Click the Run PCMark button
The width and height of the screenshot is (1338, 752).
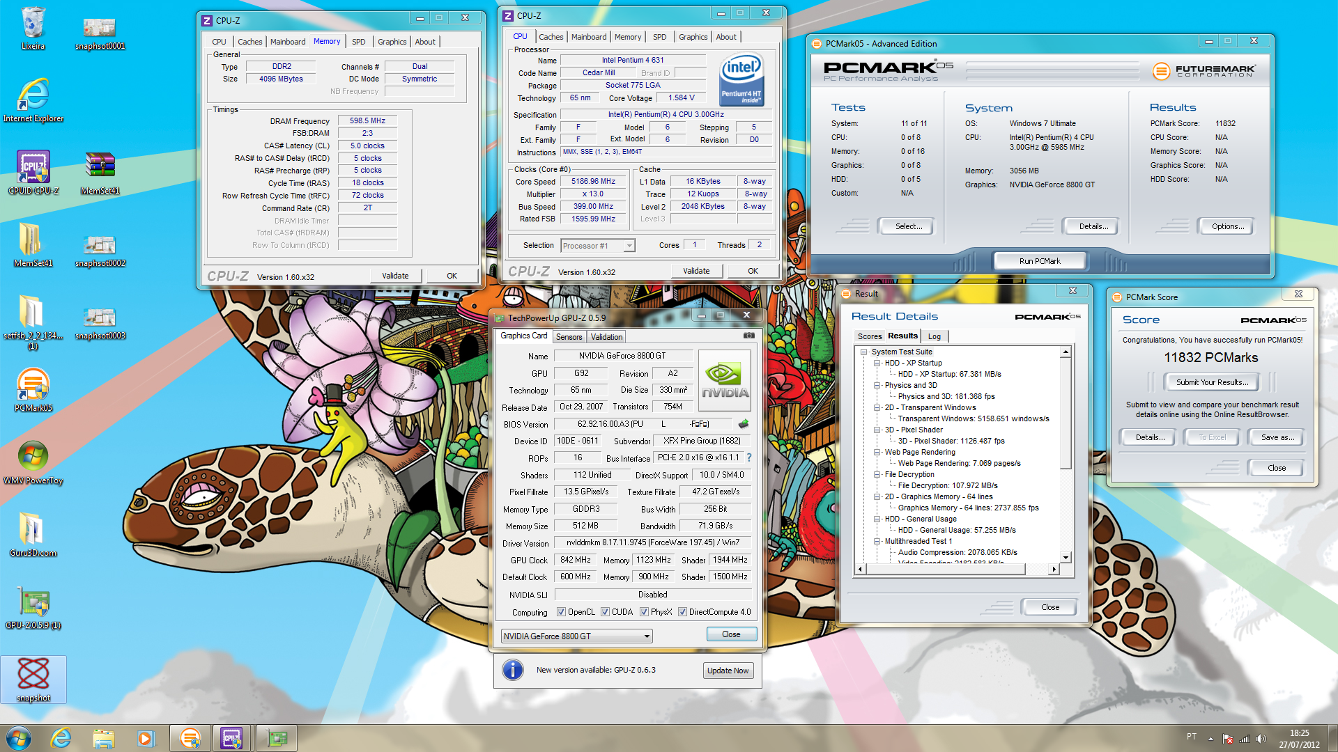coord(1040,261)
